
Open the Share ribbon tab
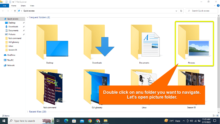pyautogui.click(x=23, y=6)
